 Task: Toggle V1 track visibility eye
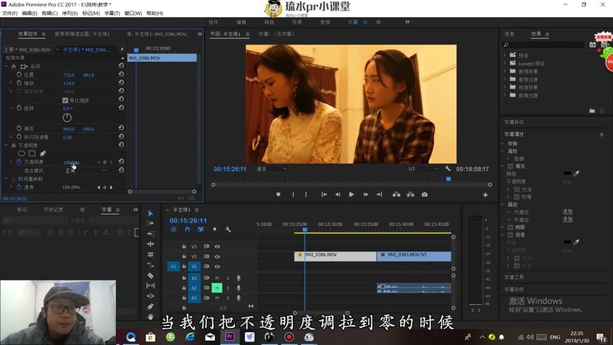tap(217, 266)
